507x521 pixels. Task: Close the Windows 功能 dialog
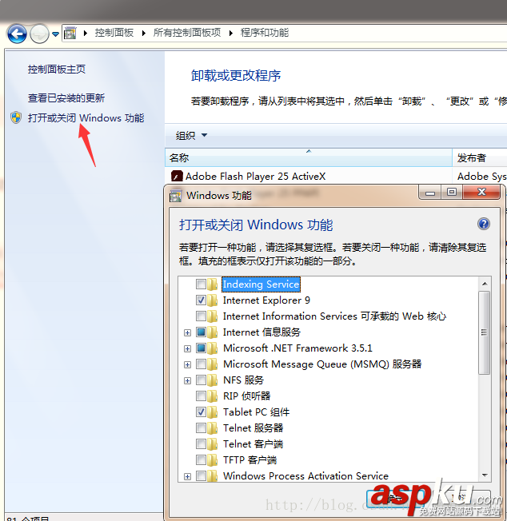point(481,193)
